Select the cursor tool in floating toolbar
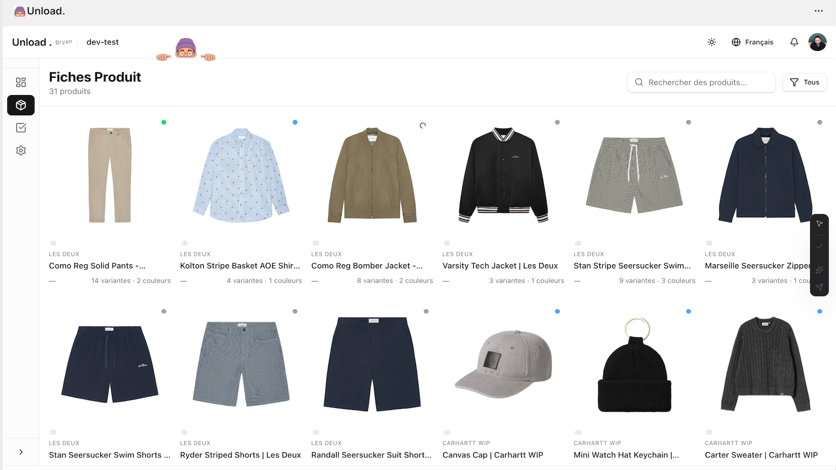The height and width of the screenshot is (470, 836). (819, 224)
